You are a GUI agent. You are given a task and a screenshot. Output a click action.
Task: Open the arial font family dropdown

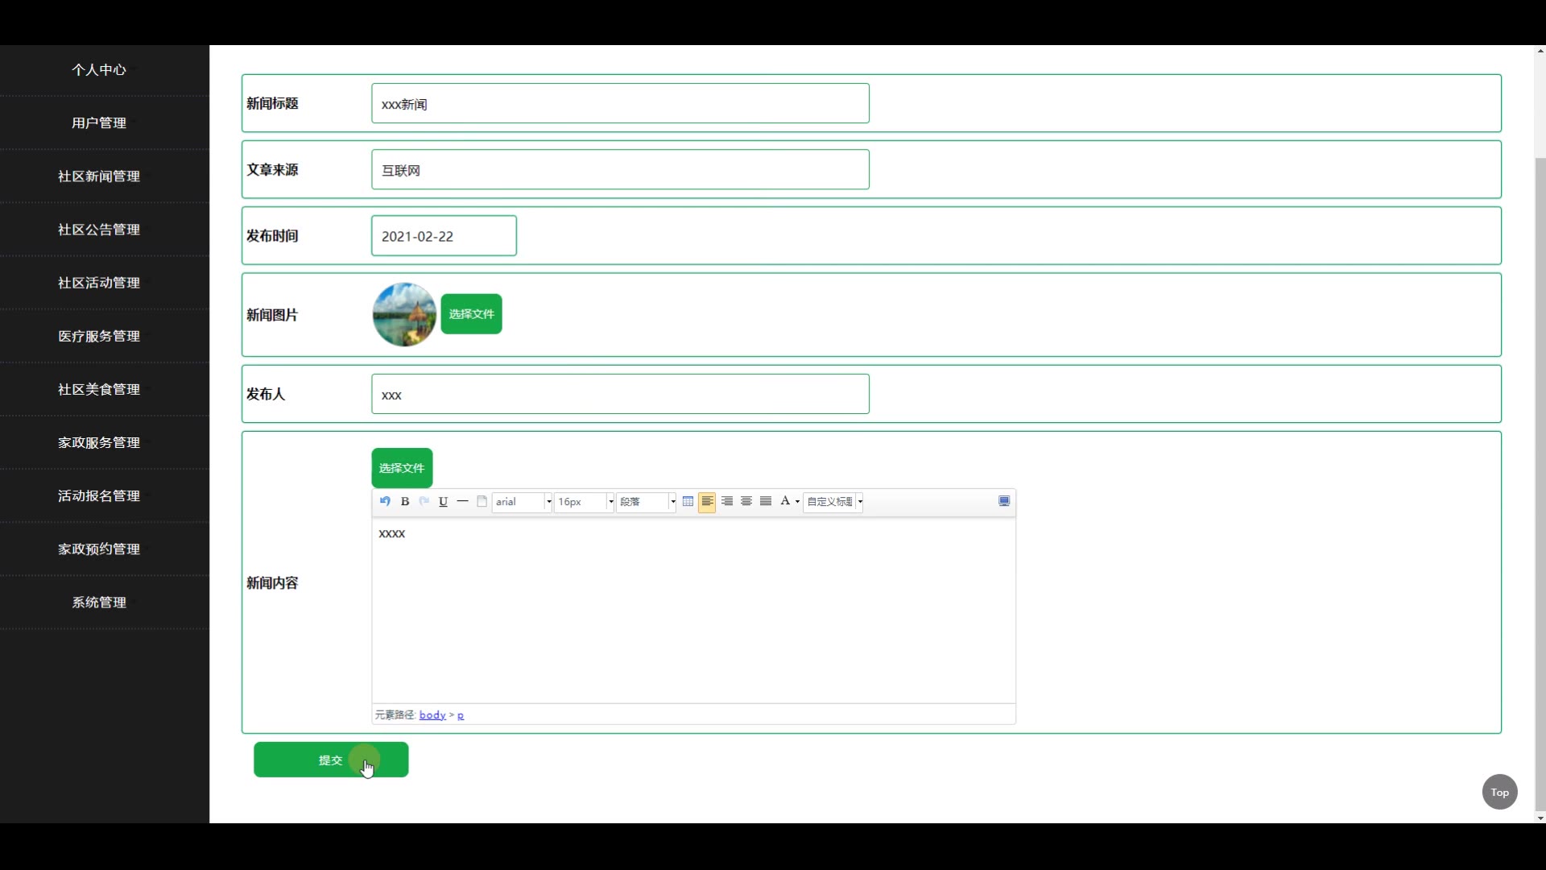(522, 501)
